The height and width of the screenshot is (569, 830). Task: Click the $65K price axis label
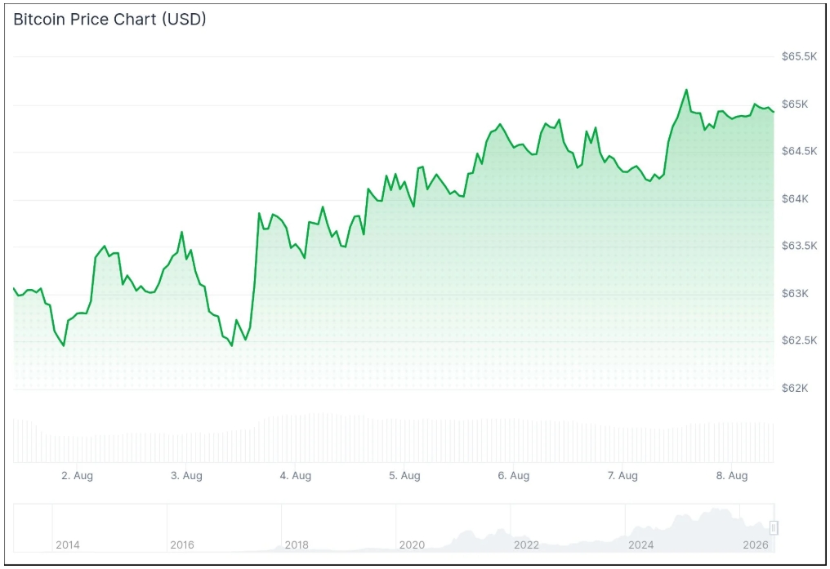coord(795,104)
